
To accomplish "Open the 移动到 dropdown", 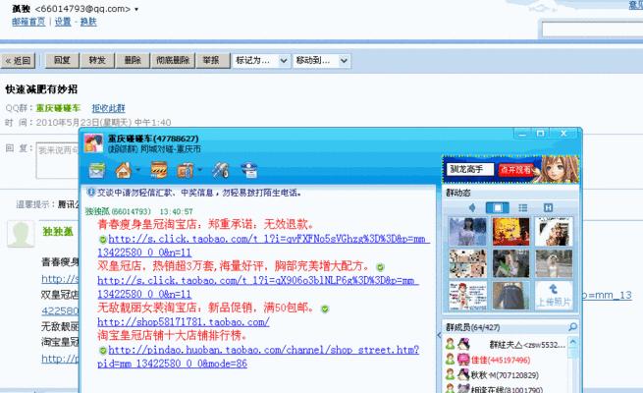I will click(322, 61).
